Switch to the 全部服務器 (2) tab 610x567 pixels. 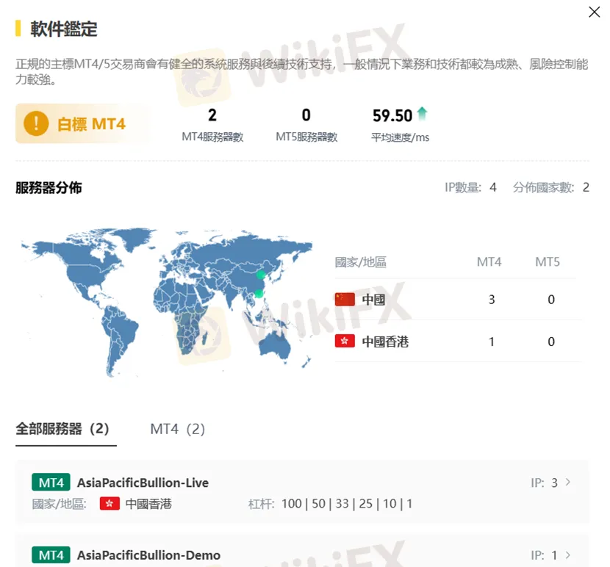coord(62,429)
